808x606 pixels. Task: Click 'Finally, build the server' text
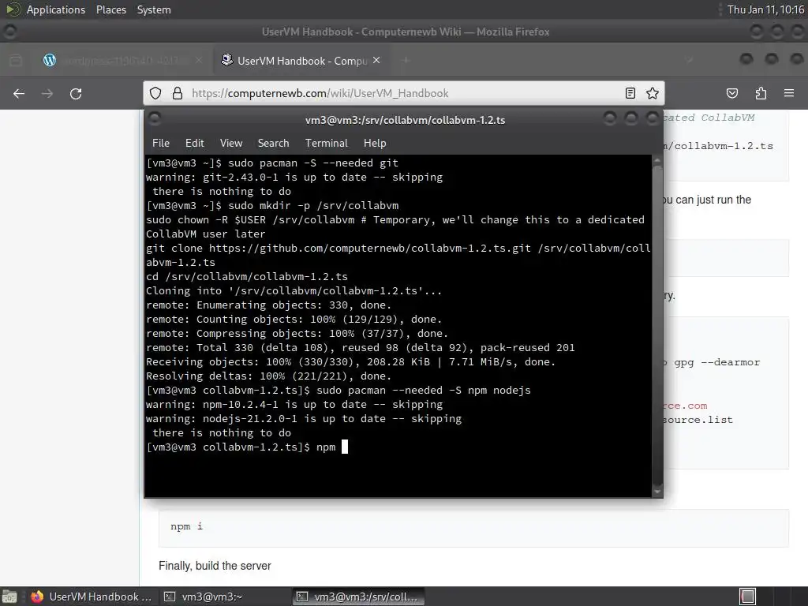click(215, 566)
